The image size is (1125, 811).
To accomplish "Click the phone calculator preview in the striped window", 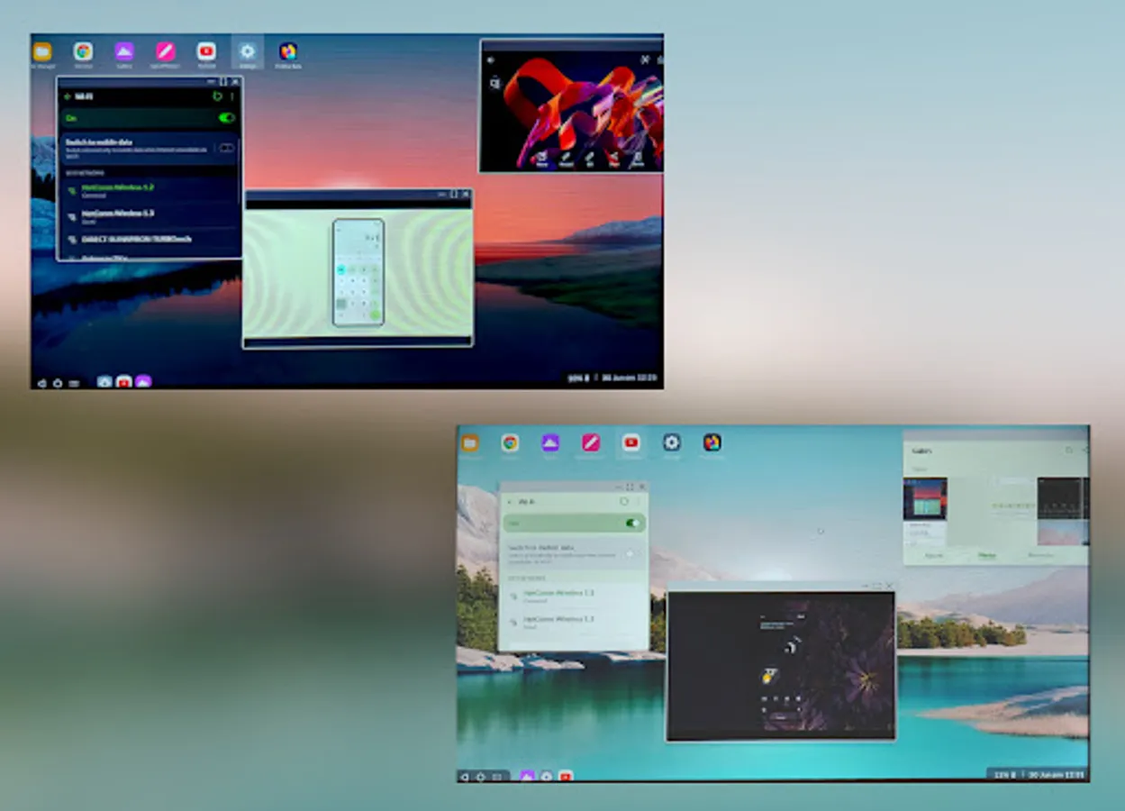I will [x=358, y=272].
